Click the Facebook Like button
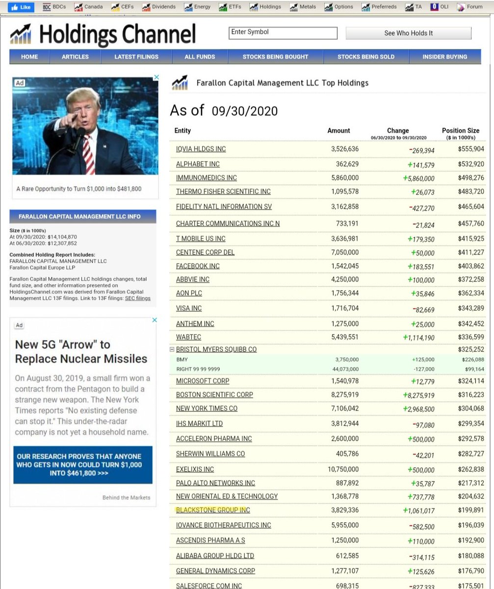This screenshot has width=494, height=589. coord(21,7)
